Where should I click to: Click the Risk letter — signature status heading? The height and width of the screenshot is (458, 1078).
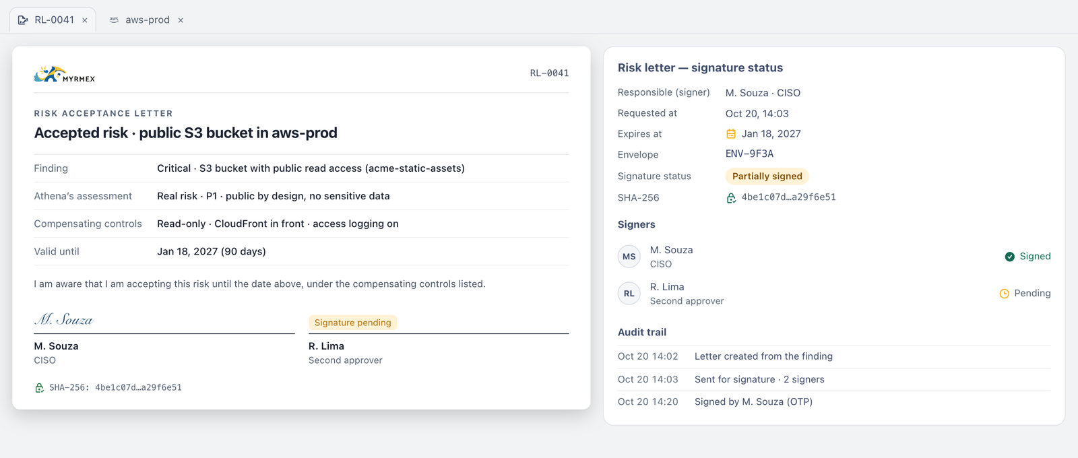pos(701,67)
